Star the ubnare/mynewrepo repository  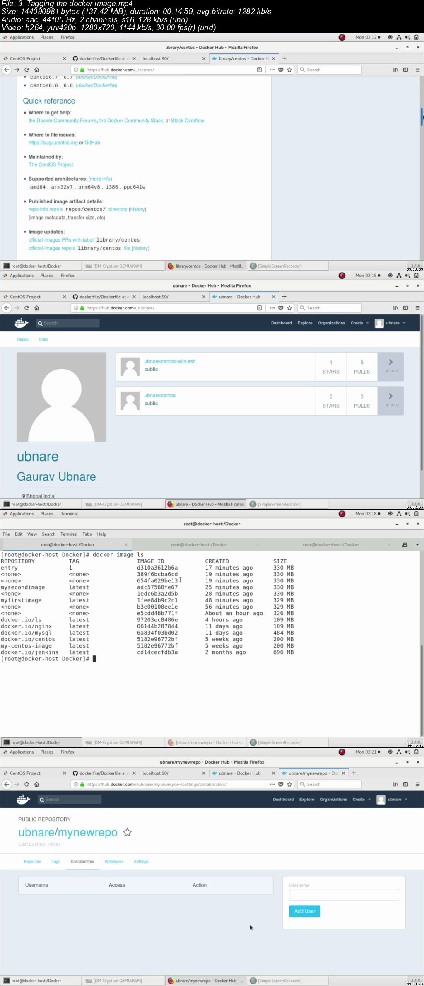click(x=128, y=832)
